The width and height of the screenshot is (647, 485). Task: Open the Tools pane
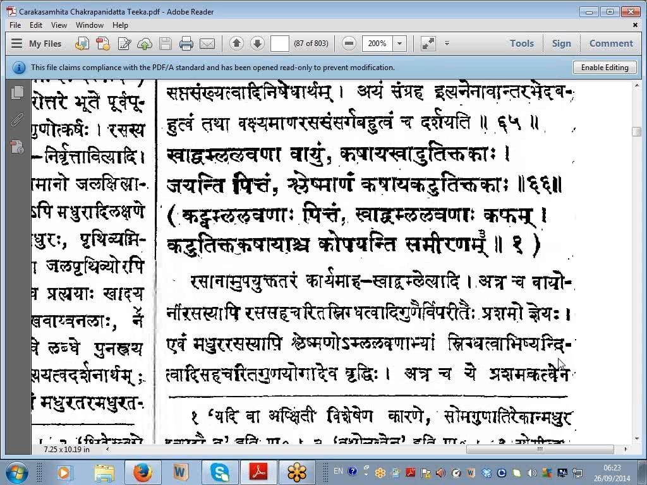pyautogui.click(x=521, y=44)
